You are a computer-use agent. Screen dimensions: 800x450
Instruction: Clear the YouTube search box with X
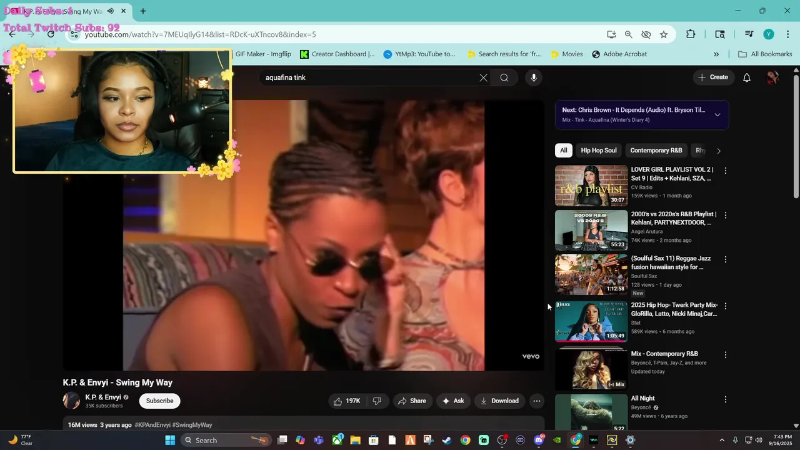483,77
